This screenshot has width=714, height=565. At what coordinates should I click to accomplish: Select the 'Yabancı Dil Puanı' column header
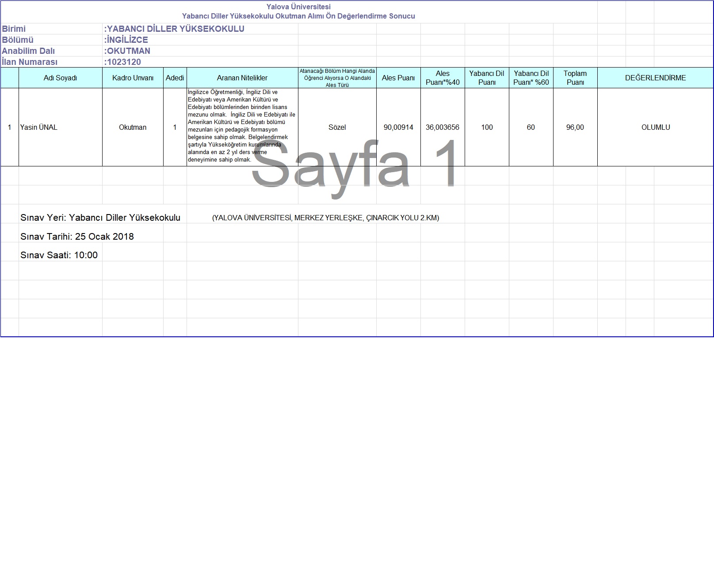(x=487, y=78)
